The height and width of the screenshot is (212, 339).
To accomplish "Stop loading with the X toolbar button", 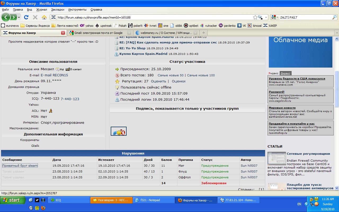I will point(35,17).
